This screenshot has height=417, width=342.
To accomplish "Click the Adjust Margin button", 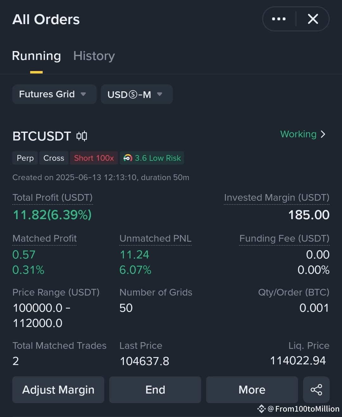I will (58, 390).
